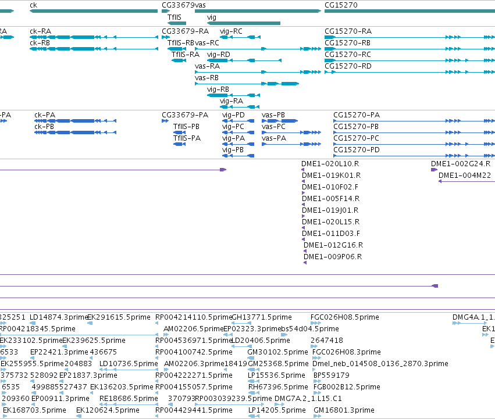Select protein vig-PC
Image resolution: width=495 pixels, height=419 pixels.
pos(238,132)
